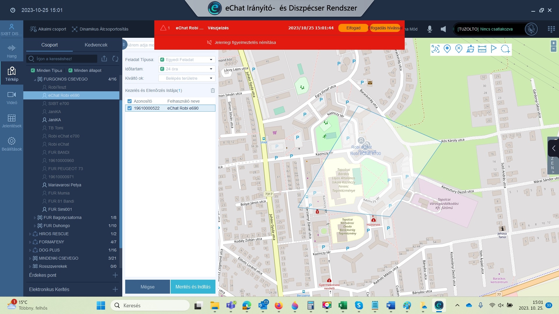559x314 pixels.
Task: Switch to the Csoport tab
Action: click(49, 45)
